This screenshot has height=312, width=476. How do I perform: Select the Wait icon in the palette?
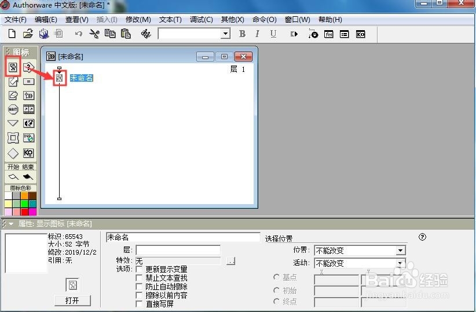(x=13, y=109)
